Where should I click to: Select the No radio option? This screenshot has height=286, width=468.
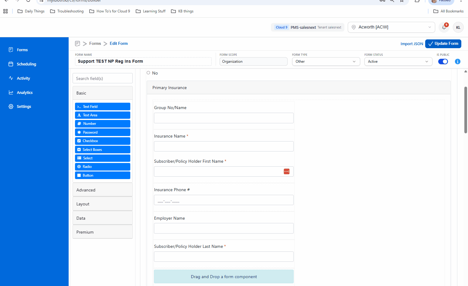148,73
